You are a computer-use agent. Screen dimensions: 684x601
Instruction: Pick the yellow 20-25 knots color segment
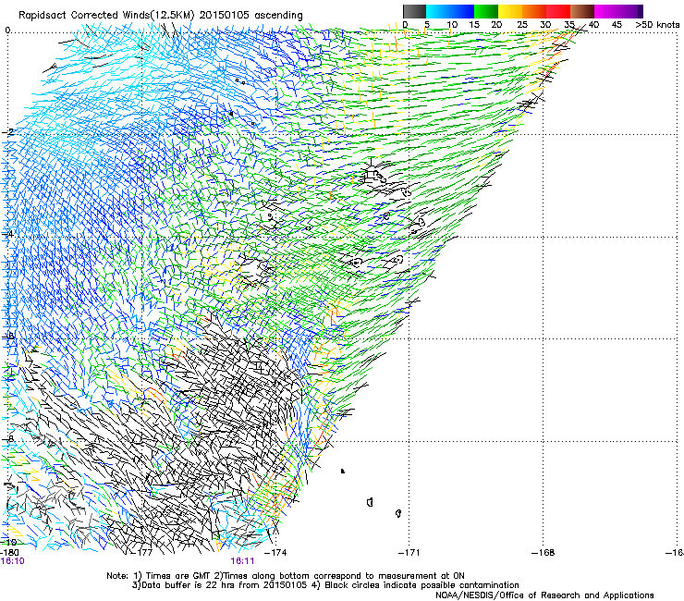pyautogui.click(x=510, y=11)
